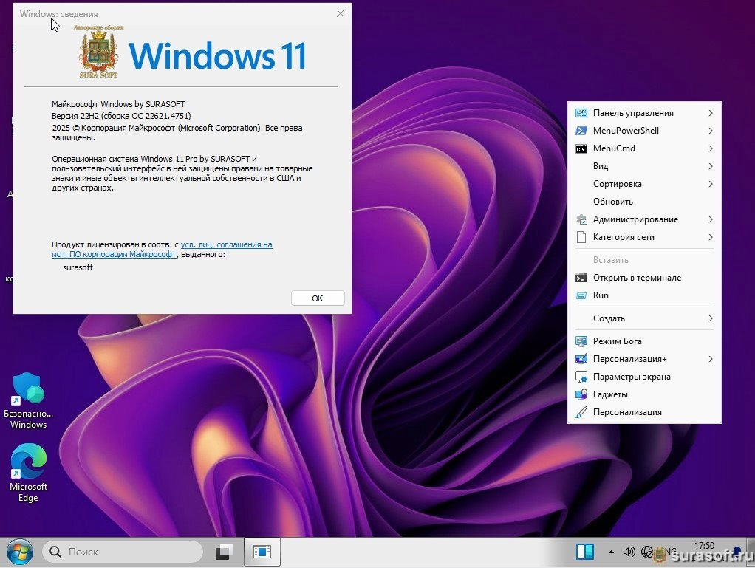Click the Поиск taskbar search field
Image resolution: width=755 pixels, height=568 pixels.
point(123,552)
